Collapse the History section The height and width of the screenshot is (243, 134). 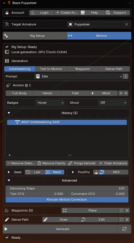click(9, 113)
